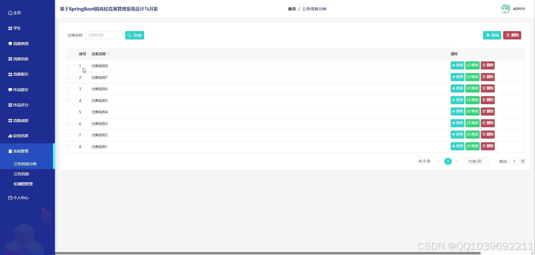Focus the 分类名称 search input field
This screenshot has width=535, height=255.
[x=104, y=35]
